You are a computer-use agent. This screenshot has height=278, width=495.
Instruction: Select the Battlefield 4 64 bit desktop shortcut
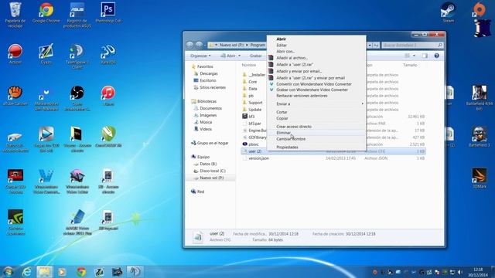[x=480, y=98]
